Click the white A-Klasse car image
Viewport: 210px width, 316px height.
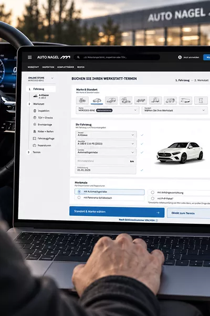[180, 152]
